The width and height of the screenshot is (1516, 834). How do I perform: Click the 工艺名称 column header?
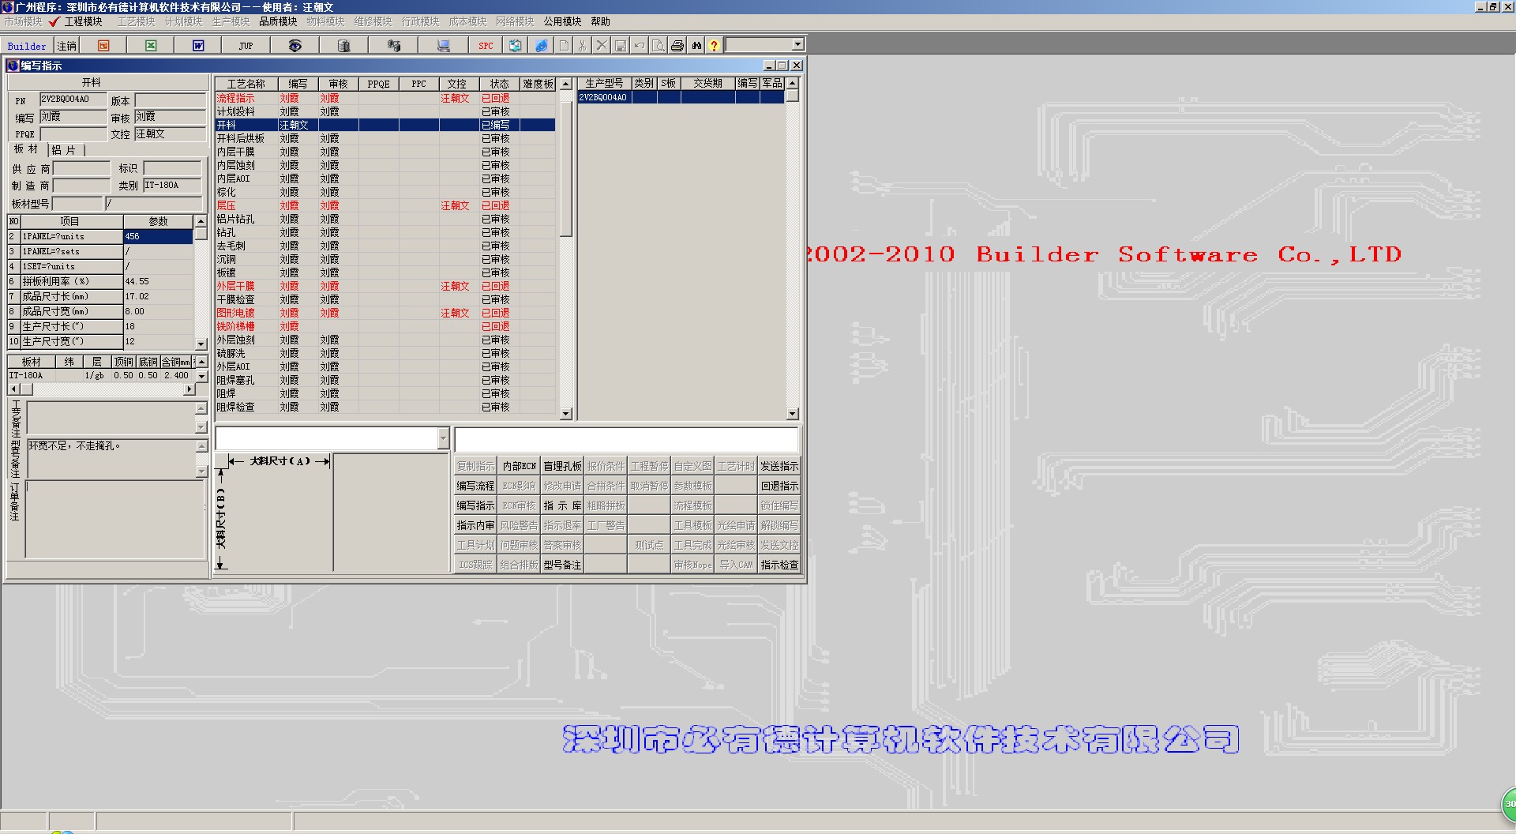pos(246,84)
